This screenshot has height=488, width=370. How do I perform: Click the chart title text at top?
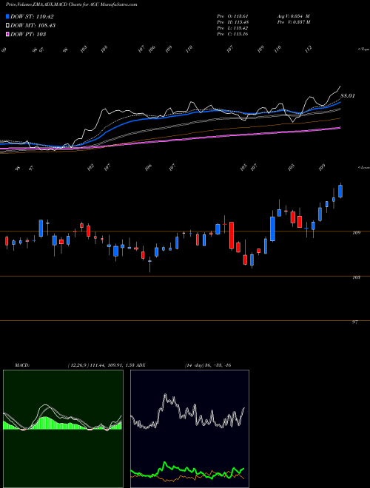[x=71, y=4]
